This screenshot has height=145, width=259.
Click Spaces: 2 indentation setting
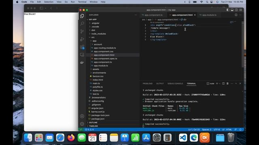tap(207, 130)
